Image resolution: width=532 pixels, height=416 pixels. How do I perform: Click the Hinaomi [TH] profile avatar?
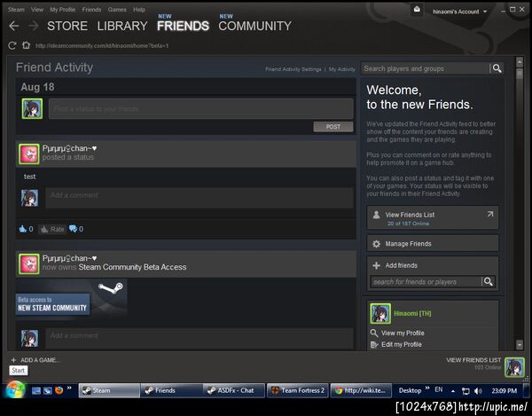click(x=380, y=313)
